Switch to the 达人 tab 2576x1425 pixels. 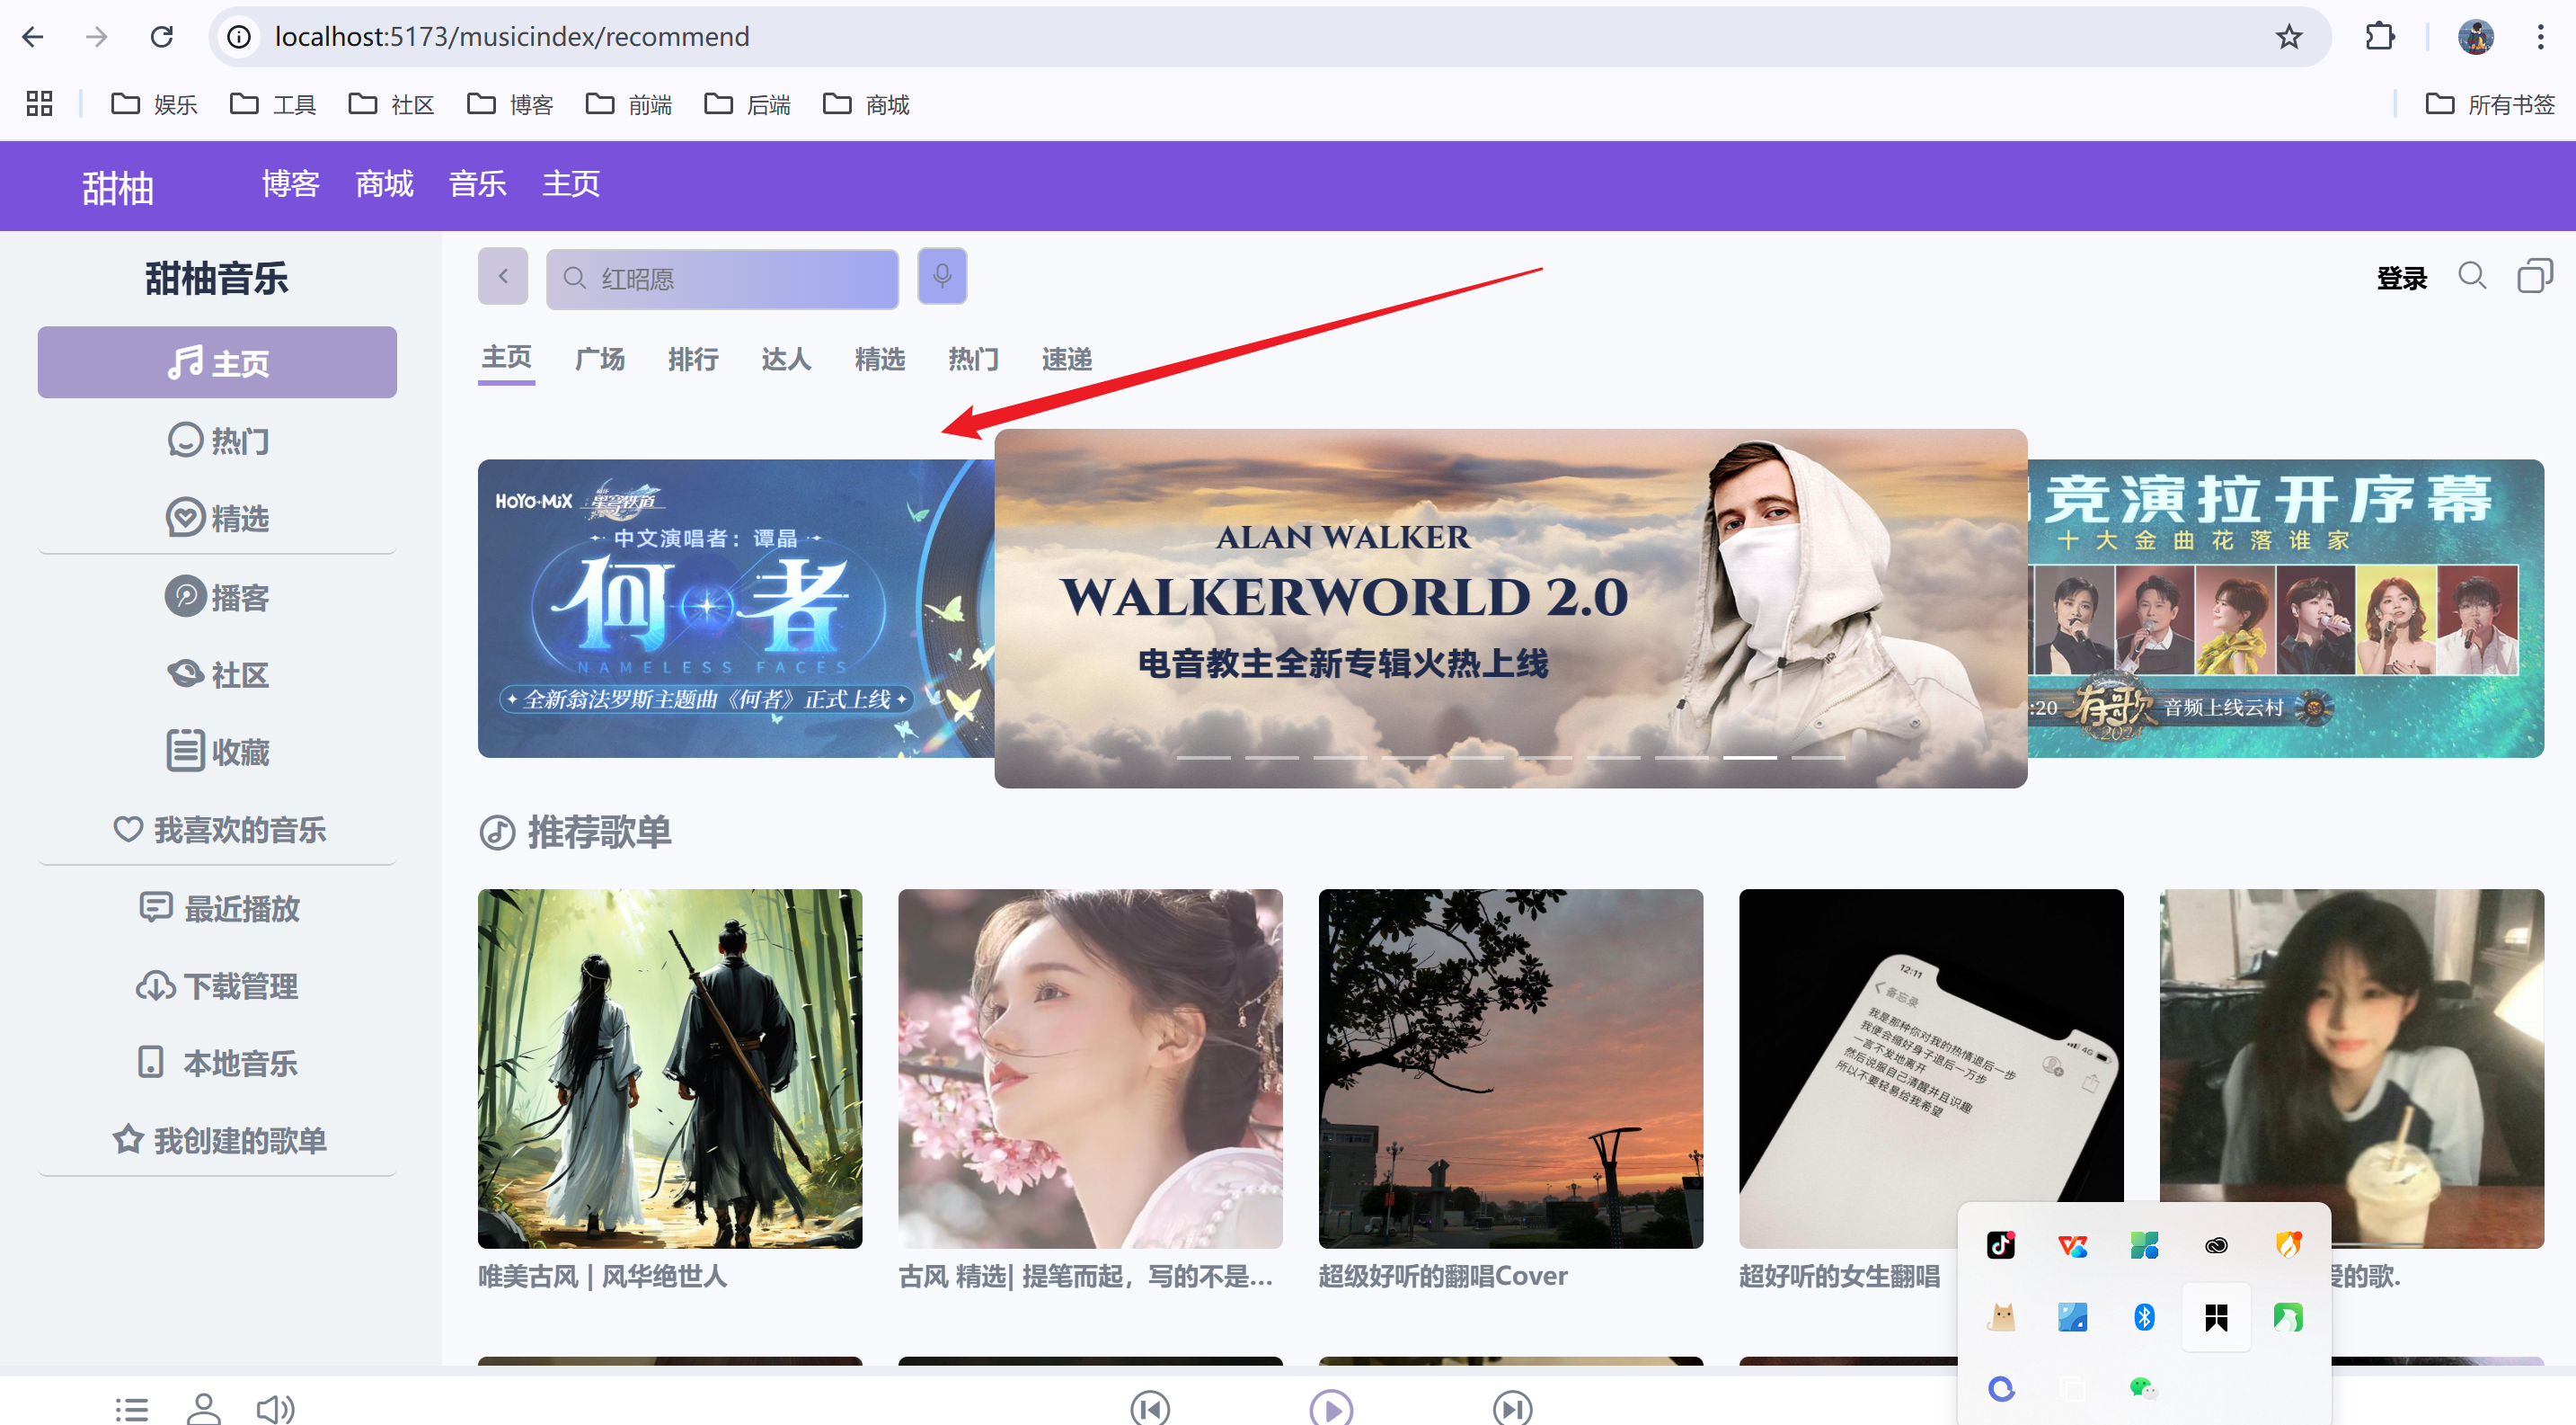(x=786, y=360)
